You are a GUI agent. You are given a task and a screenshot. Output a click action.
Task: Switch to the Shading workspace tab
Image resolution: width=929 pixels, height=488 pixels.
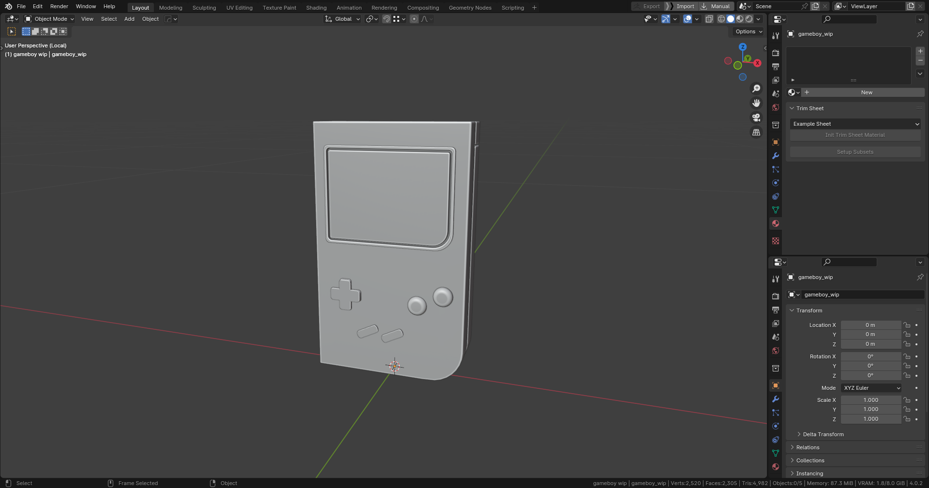point(316,8)
